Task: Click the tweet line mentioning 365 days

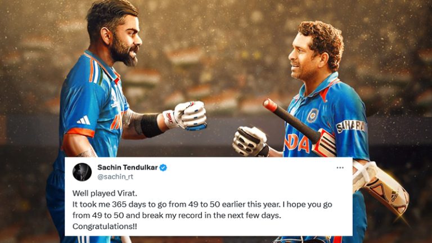Action: [202, 204]
